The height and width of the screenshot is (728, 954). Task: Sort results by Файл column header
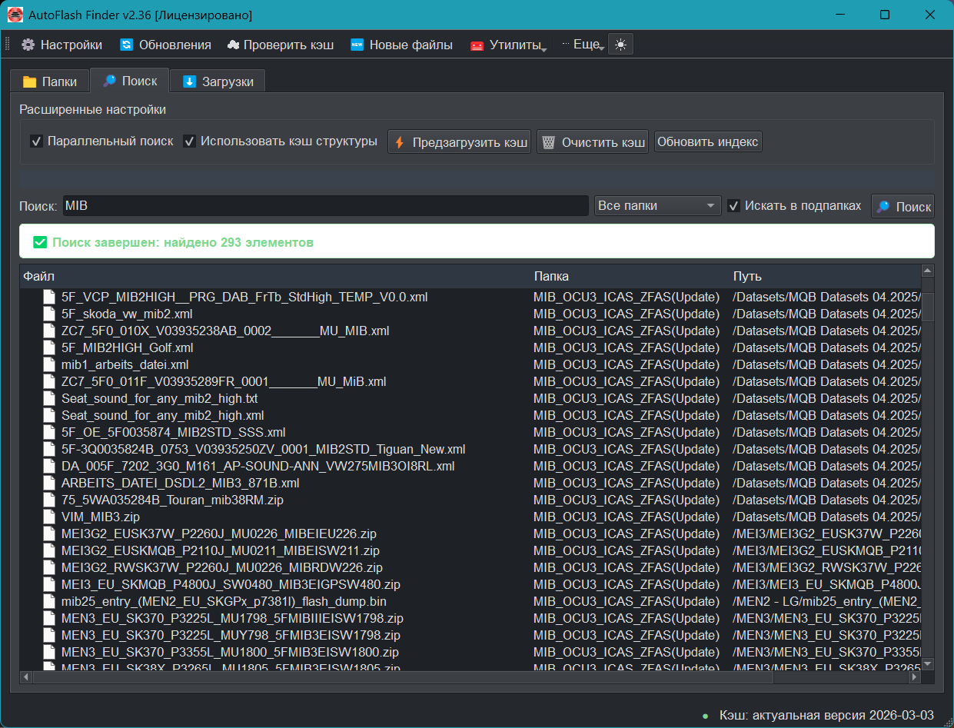38,276
